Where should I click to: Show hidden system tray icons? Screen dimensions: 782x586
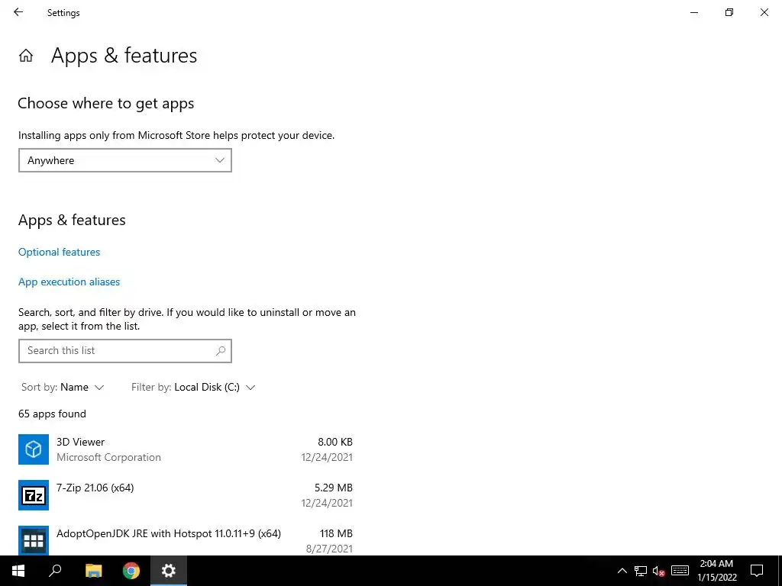[622, 571]
